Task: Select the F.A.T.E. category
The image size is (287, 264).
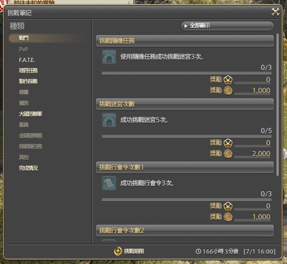Action: point(27,60)
